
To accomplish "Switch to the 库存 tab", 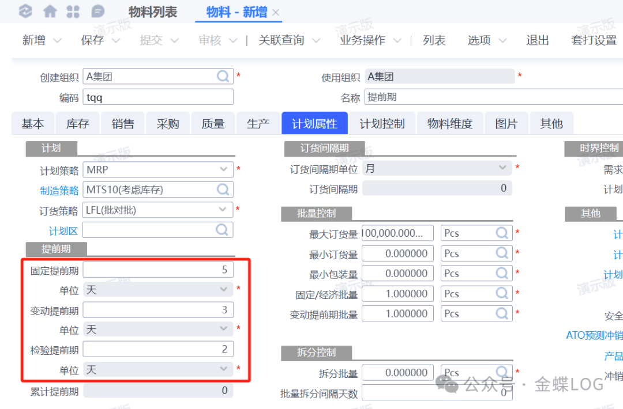I will (77, 124).
